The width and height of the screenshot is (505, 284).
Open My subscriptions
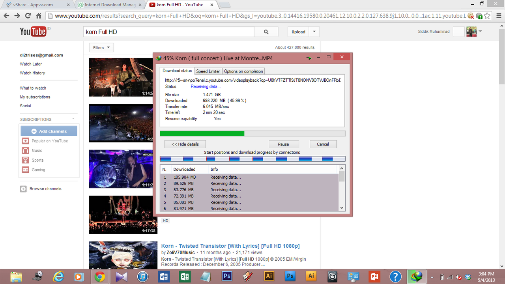click(x=35, y=97)
